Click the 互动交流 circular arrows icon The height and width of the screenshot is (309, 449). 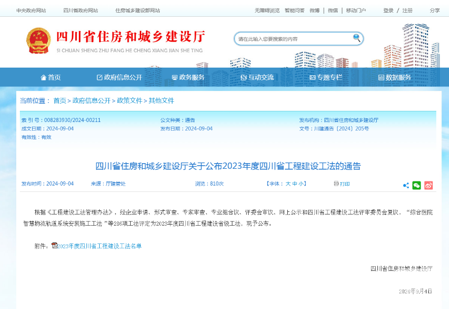[244, 77]
